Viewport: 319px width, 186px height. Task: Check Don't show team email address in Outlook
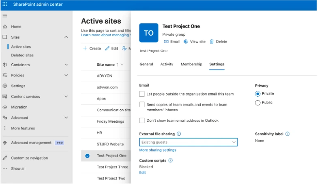pos(142,121)
